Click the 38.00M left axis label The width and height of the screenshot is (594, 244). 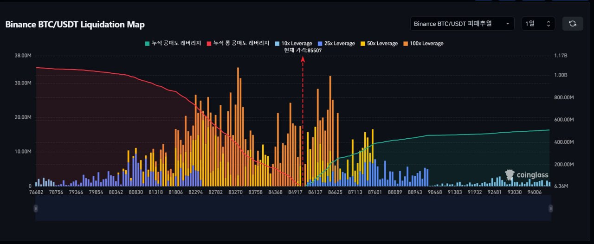tap(23, 55)
